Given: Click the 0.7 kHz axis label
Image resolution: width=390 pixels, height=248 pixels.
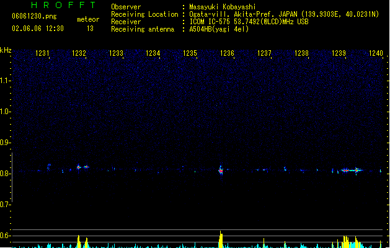Looking at the screenshot, I should [5, 205].
